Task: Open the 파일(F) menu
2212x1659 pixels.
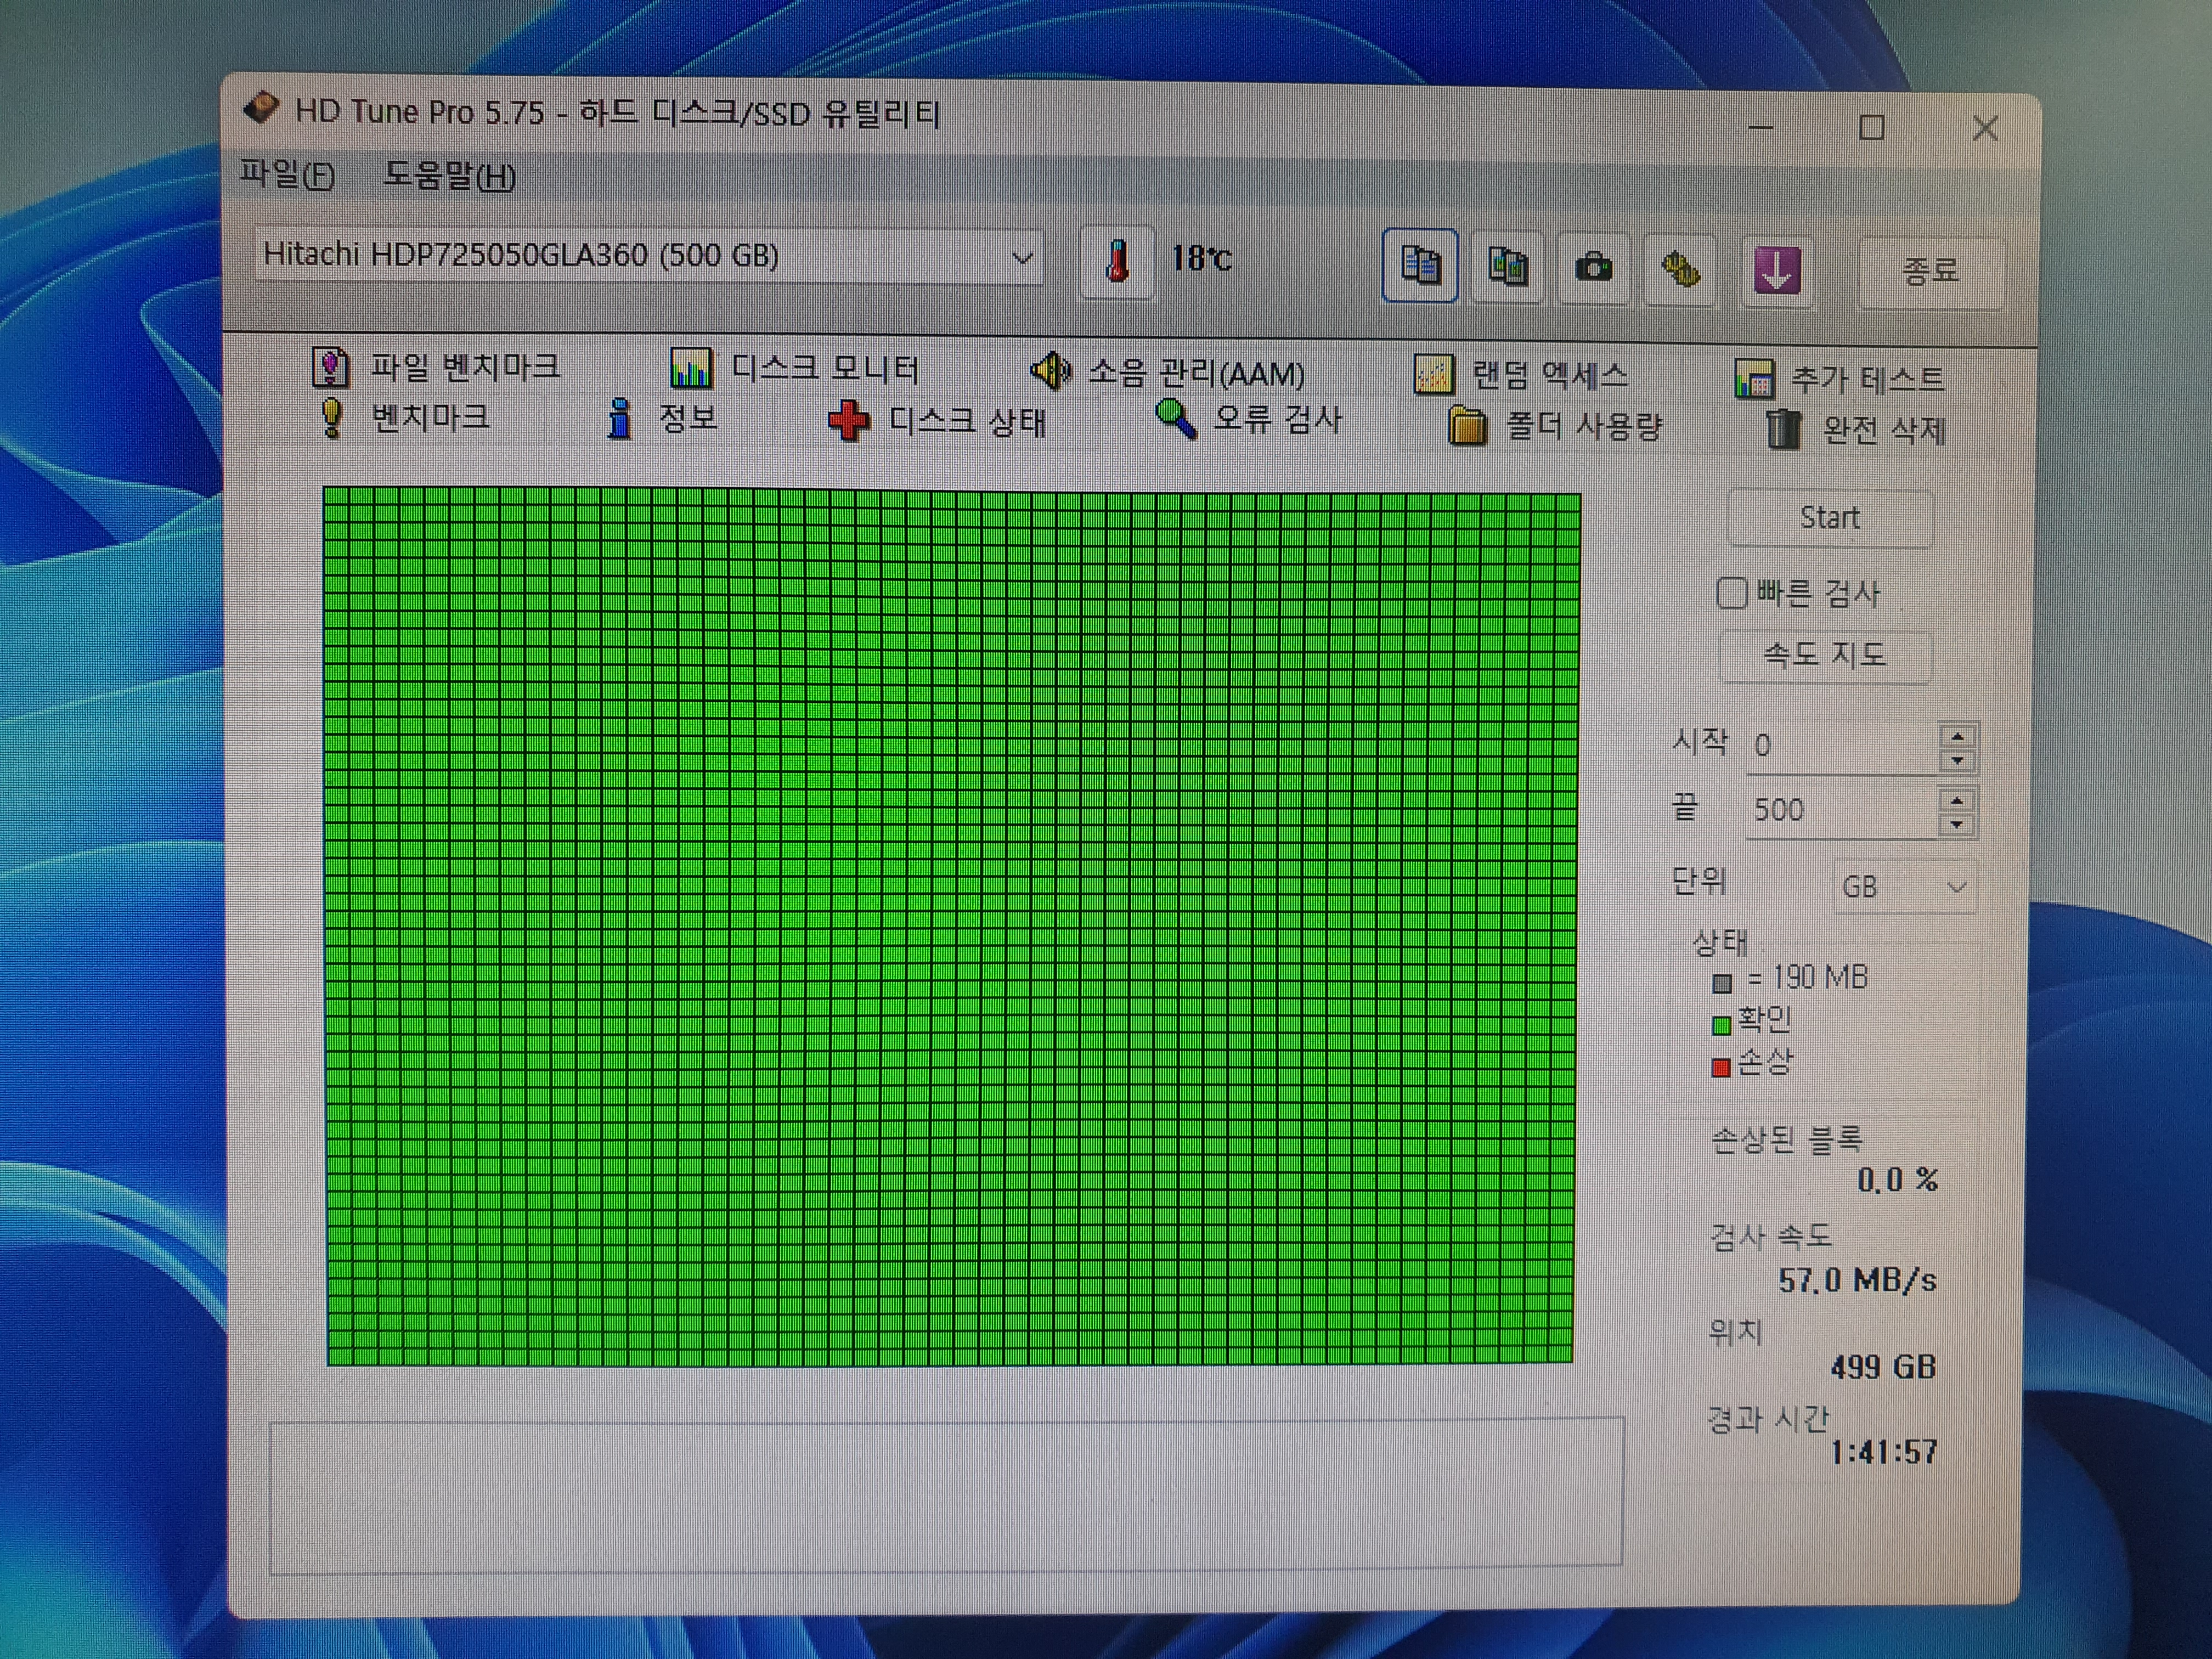Action: pos(287,175)
